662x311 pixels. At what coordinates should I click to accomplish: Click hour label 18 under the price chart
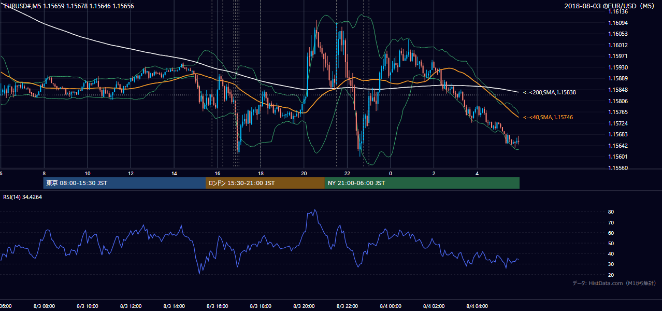(261, 173)
